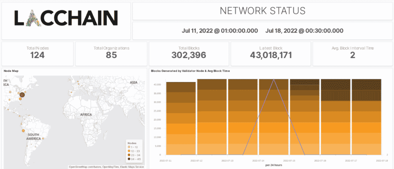Click the dotted top segment of the last bar
This screenshot has height=169, width=394.
click(366, 85)
